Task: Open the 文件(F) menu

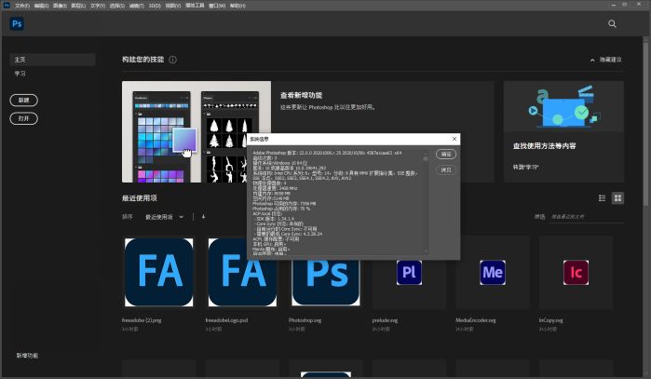Action: [x=22, y=6]
